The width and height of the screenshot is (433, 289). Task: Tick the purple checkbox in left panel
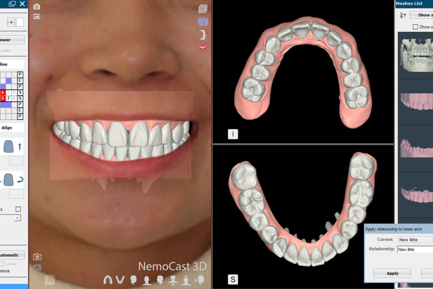[x=18, y=209]
